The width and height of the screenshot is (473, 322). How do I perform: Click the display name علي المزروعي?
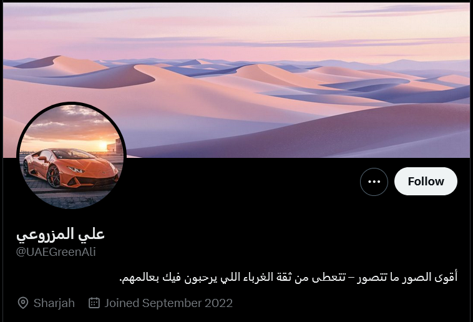point(61,234)
